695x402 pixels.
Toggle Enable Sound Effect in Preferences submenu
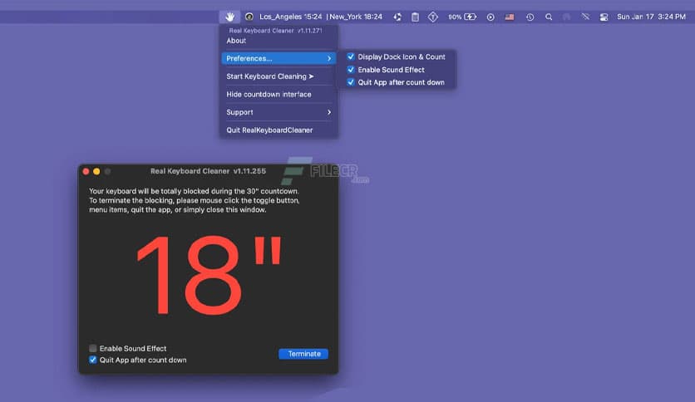coord(351,70)
